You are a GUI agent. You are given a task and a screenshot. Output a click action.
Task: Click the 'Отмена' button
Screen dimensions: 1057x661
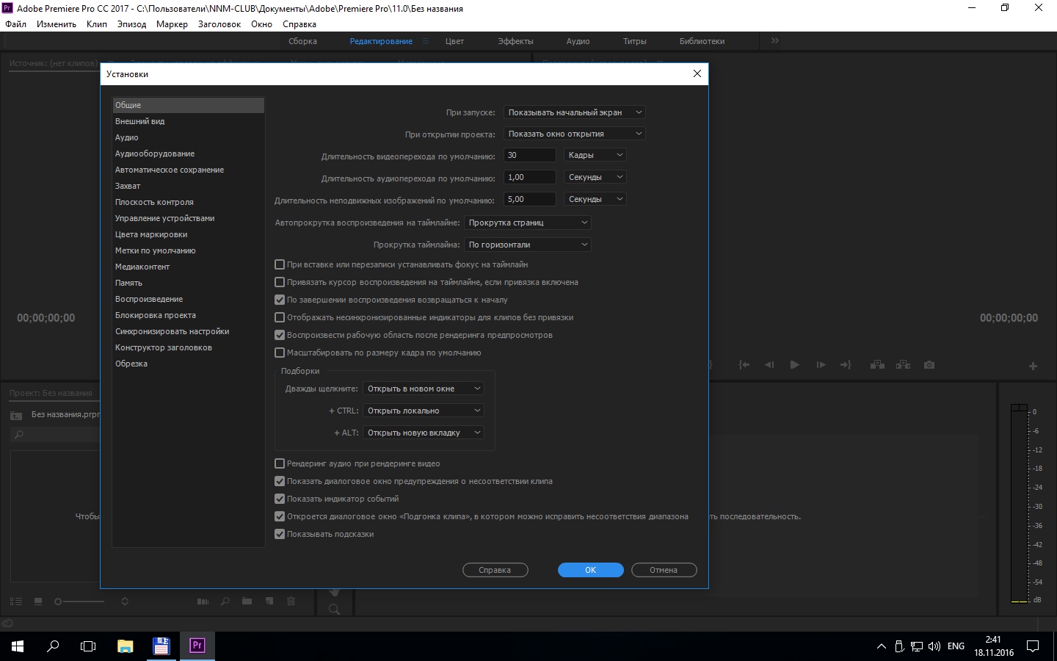pyautogui.click(x=664, y=570)
